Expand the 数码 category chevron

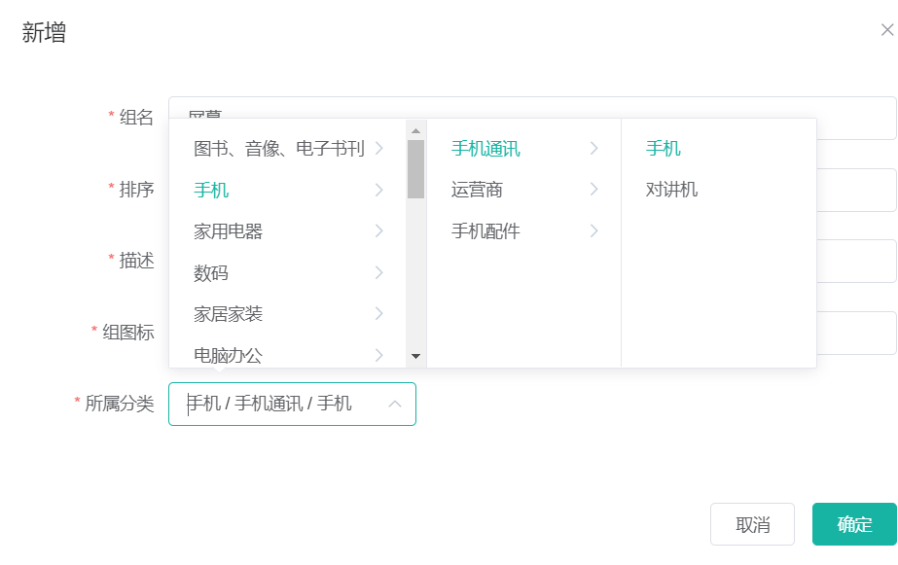[x=378, y=273]
